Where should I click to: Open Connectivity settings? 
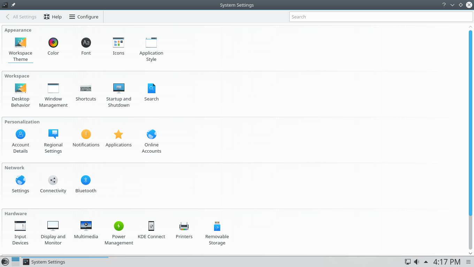coord(53,184)
